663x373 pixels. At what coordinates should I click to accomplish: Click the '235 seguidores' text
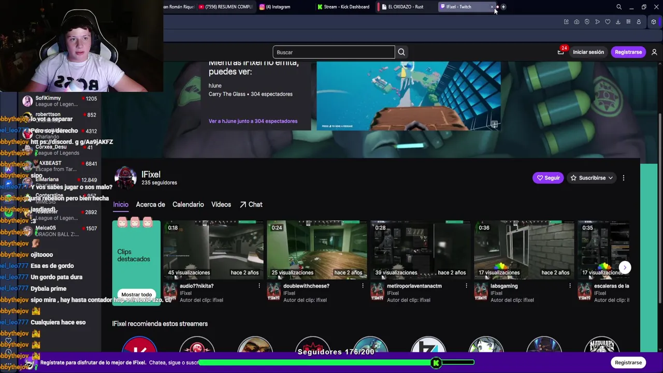(x=159, y=183)
